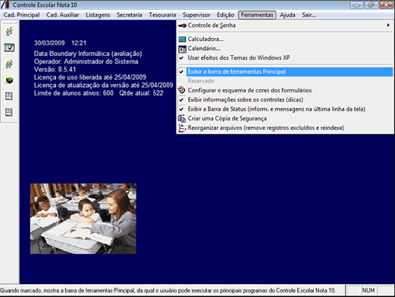Select Controle de Senha menu entry
Image resolution: width=395 pixels, height=297 pixels.
click(x=285, y=25)
